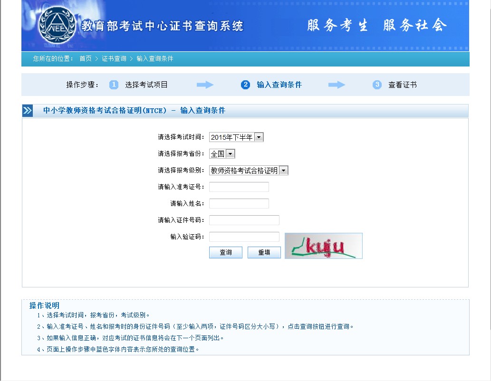
Task: Click the 姓名 name input field
Action: [239, 203]
